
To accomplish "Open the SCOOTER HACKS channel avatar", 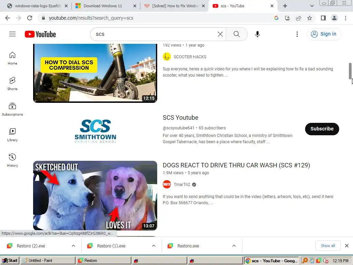I will (167, 57).
